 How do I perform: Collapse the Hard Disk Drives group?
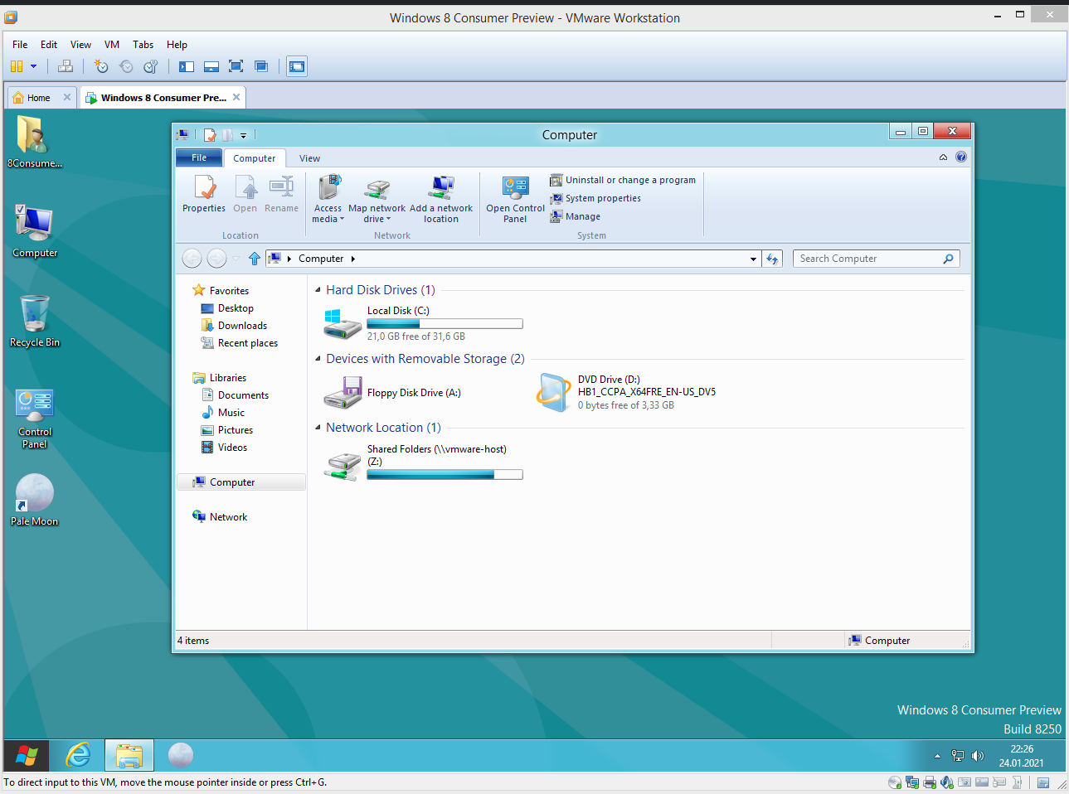click(x=318, y=290)
